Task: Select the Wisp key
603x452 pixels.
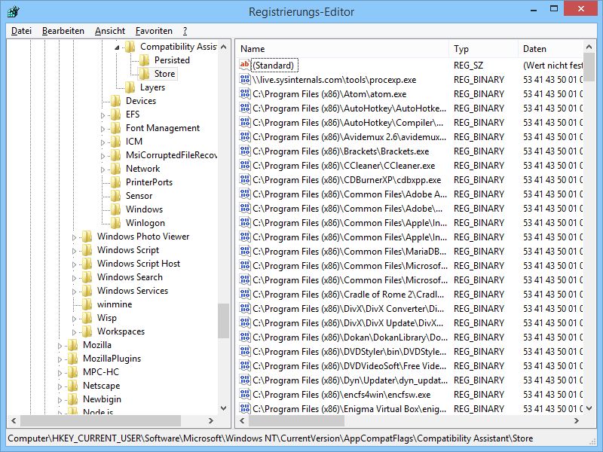Action: point(106,318)
